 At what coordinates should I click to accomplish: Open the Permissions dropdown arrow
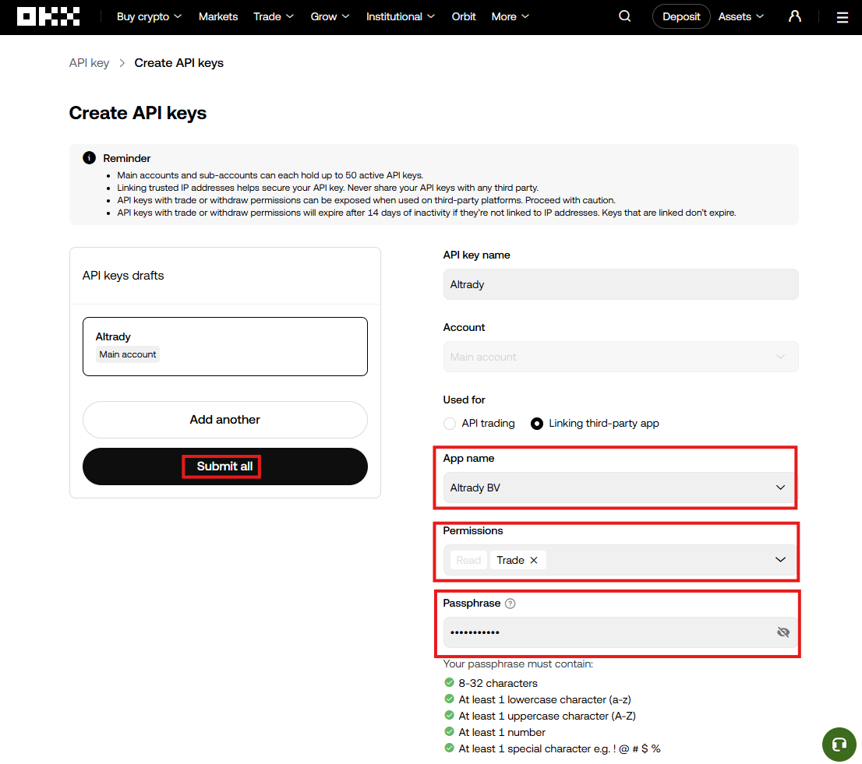[780, 560]
